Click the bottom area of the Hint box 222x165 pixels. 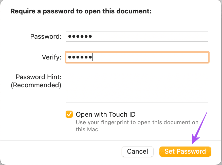[137, 99]
